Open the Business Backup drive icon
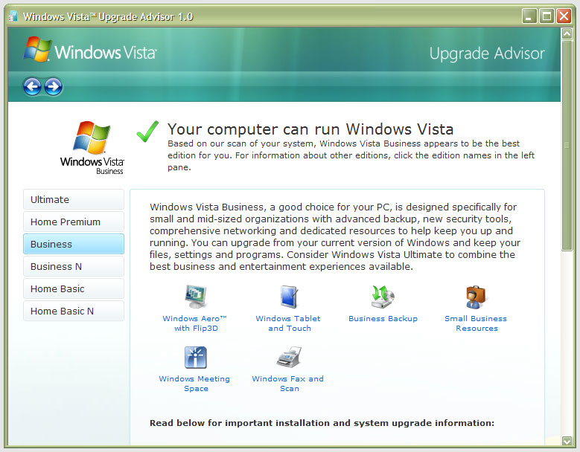 coord(383,297)
